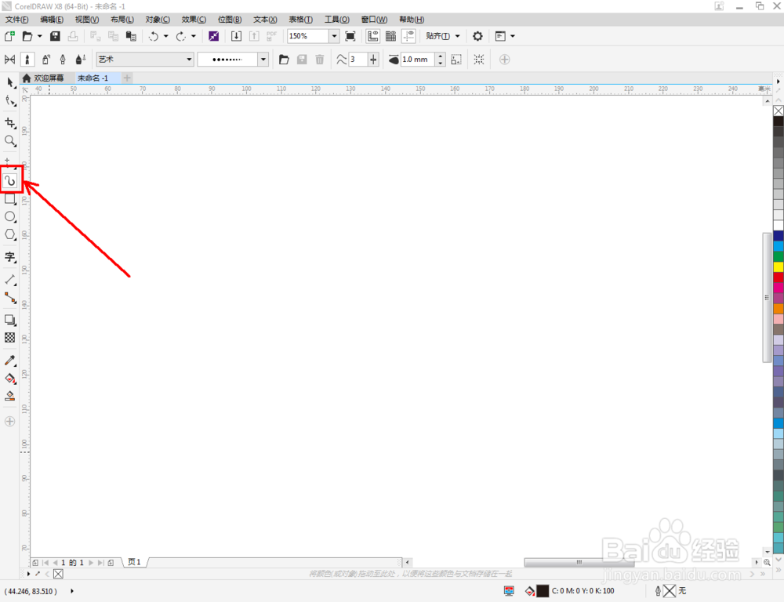The height and width of the screenshot is (602, 784).
Task: Select the Color Eyedropper tool
Action: (10, 360)
